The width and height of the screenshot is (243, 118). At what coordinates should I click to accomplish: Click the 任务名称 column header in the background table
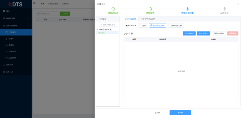click(62, 20)
